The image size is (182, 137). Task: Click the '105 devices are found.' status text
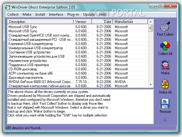click(x=23, y=128)
